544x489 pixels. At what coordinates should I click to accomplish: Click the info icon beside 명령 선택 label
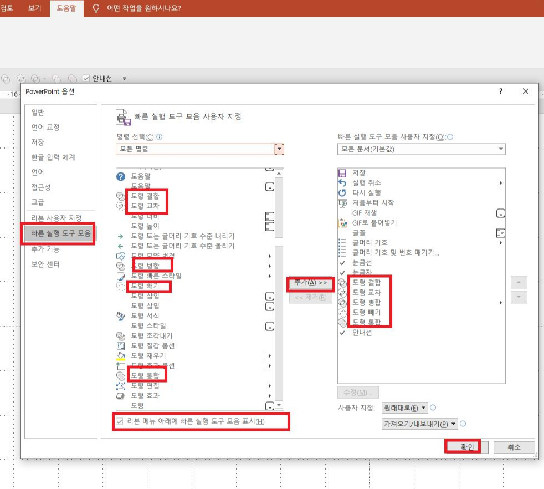coord(159,137)
